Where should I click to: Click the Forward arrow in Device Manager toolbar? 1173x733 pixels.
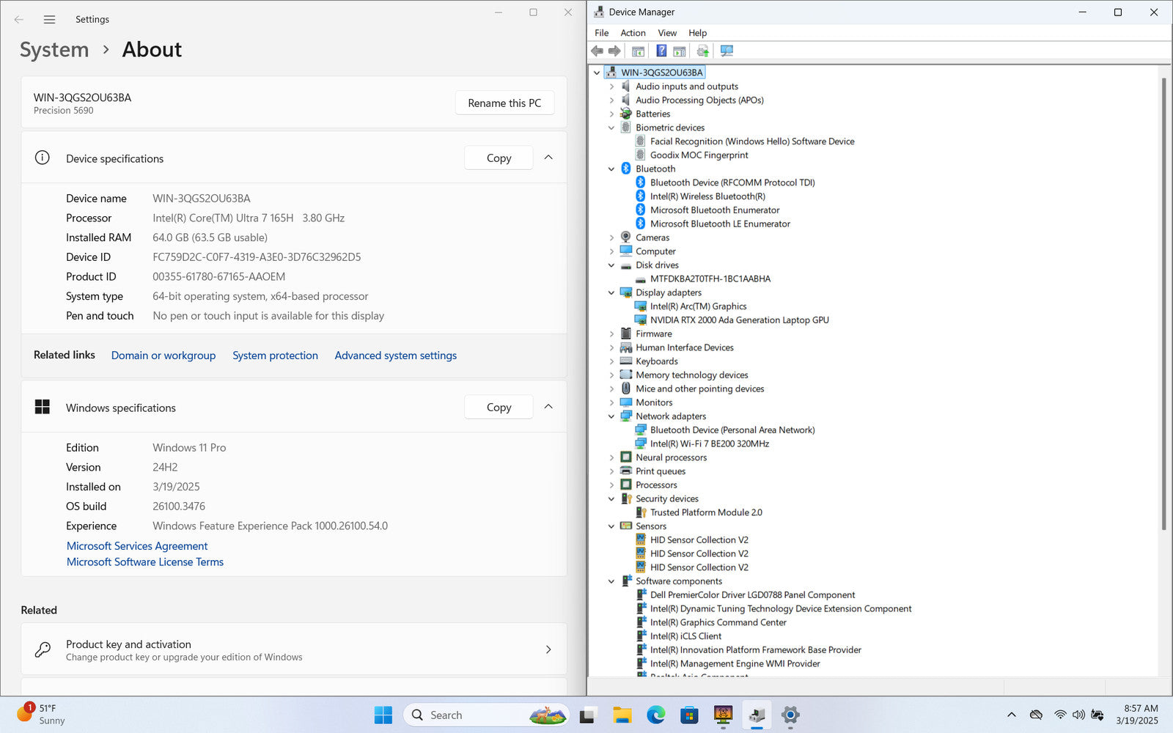[614, 51]
